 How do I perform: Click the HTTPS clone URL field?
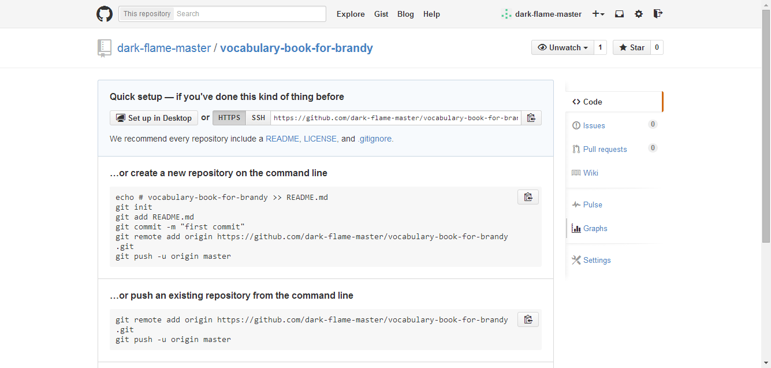tap(396, 118)
